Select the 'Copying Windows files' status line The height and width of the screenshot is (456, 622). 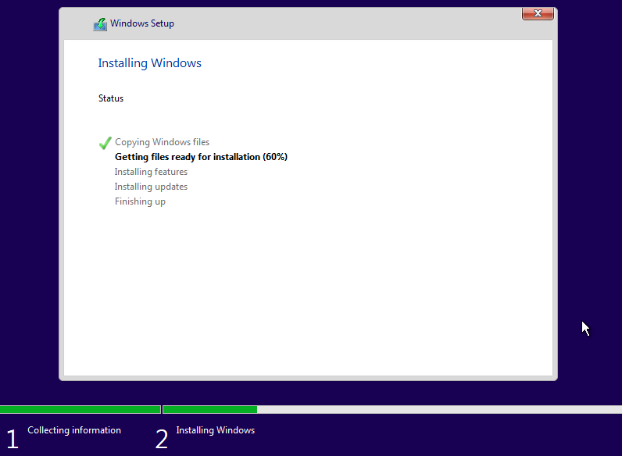[162, 142]
